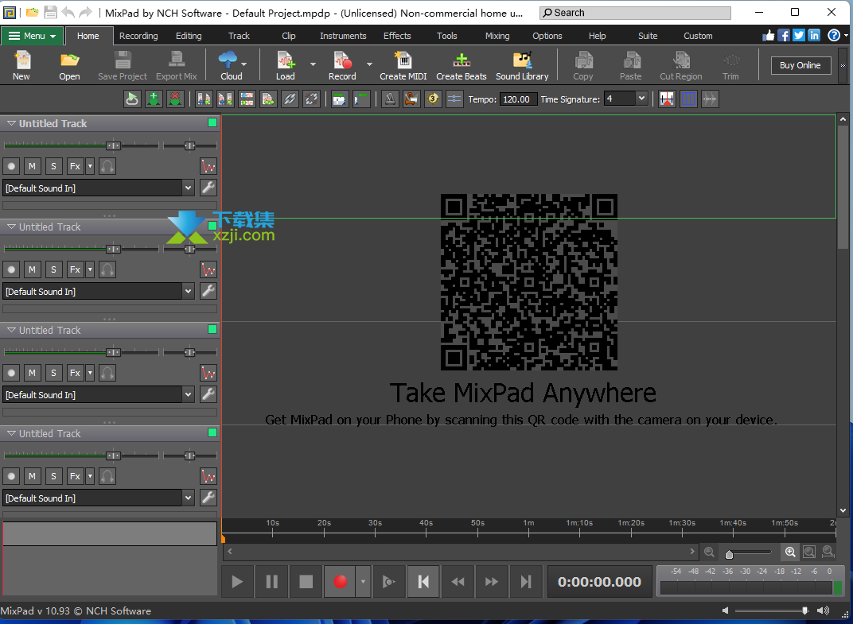Open a project using the Open icon
This screenshot has height=624, width=853.
(69, 66)
